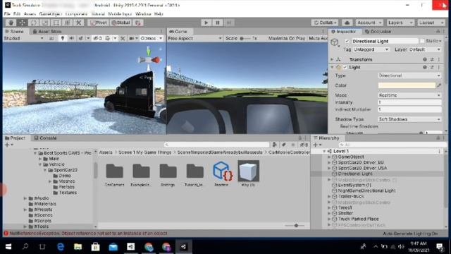This screenshot has height=254, width=451.
Task: Switch to the Console tab
Action: click(x=45, y=138)
